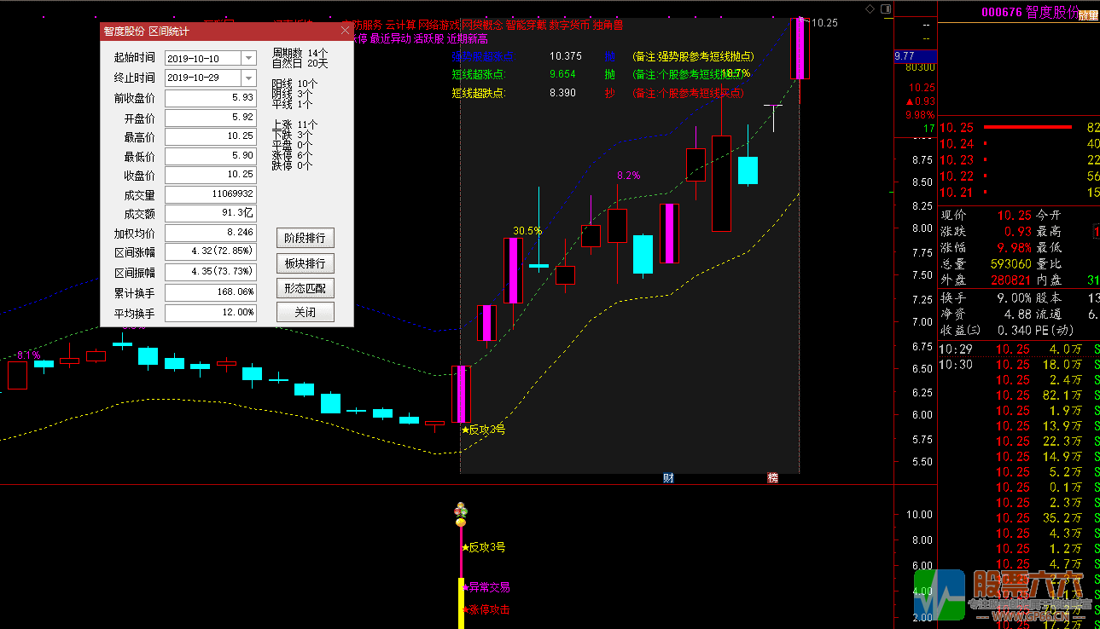
Task: Click the 放量 badge beside stock name
Action: 1087,14
